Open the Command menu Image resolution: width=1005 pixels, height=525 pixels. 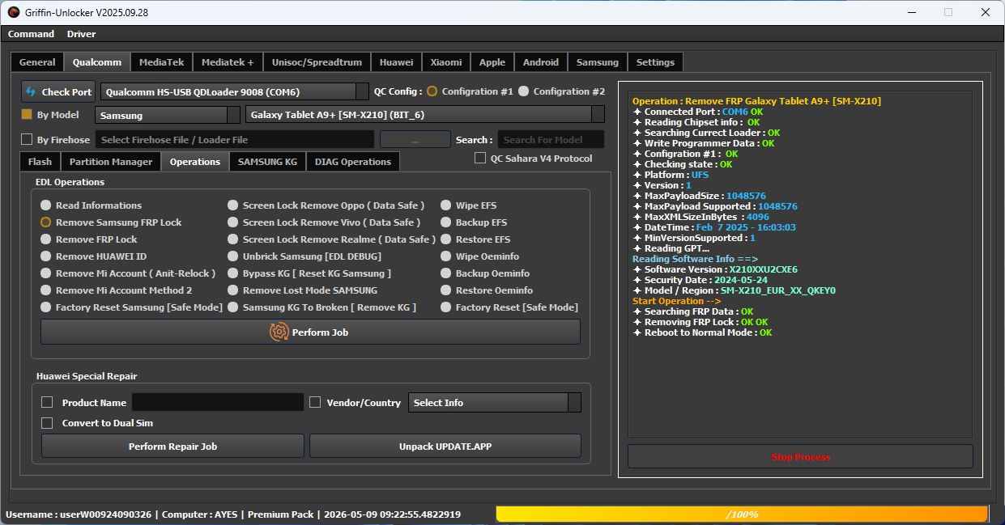[x=31, y=34]
